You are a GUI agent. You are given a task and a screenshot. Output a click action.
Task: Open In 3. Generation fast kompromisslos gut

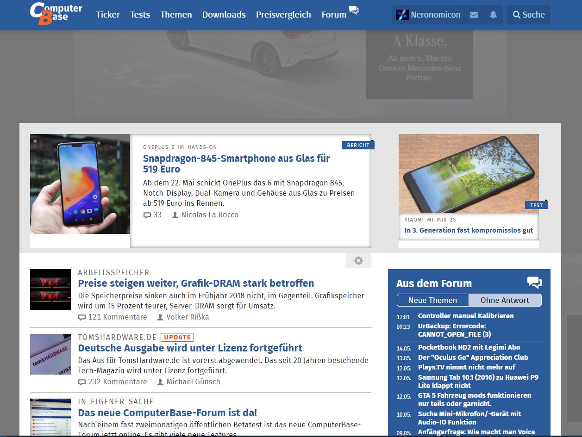[469, 230]
